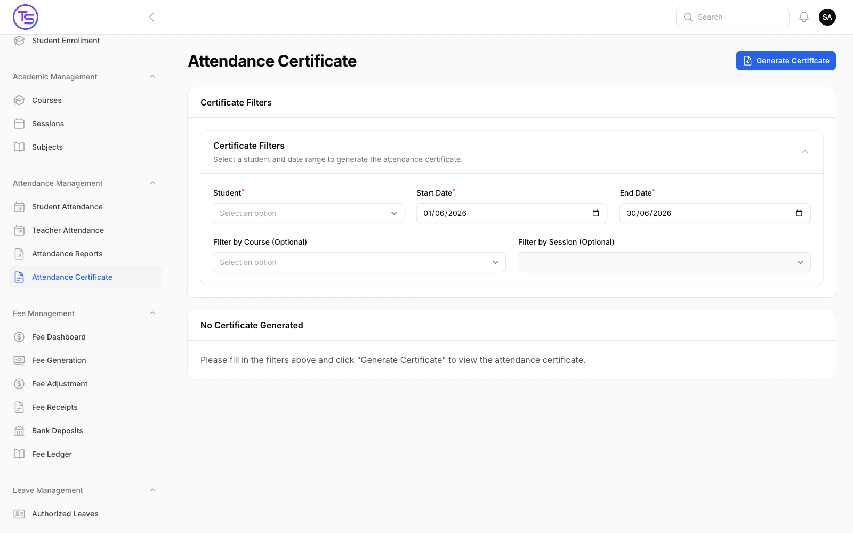853x533 pixels.
Task: Collapse the Attendance Management section
Action: pyautogui.click(x=152, y=183)
